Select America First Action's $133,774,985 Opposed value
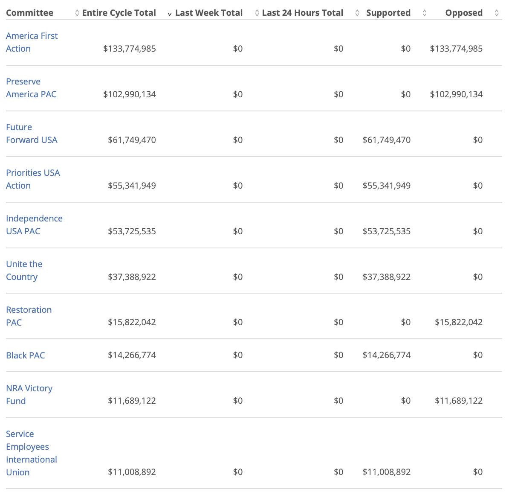 pos(456,49)
